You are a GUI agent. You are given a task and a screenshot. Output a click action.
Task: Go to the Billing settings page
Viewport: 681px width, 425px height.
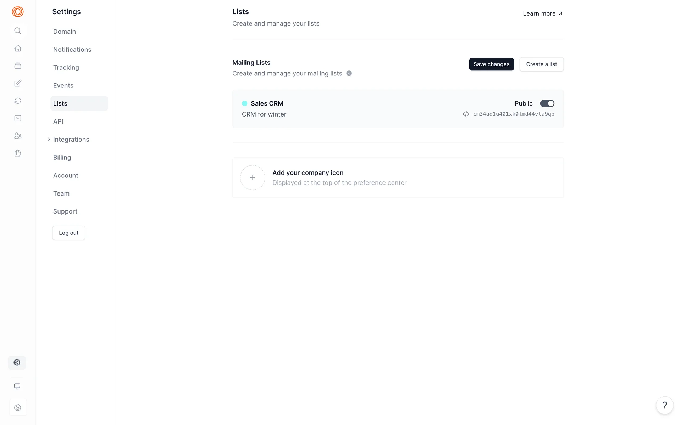pos(62,158)
